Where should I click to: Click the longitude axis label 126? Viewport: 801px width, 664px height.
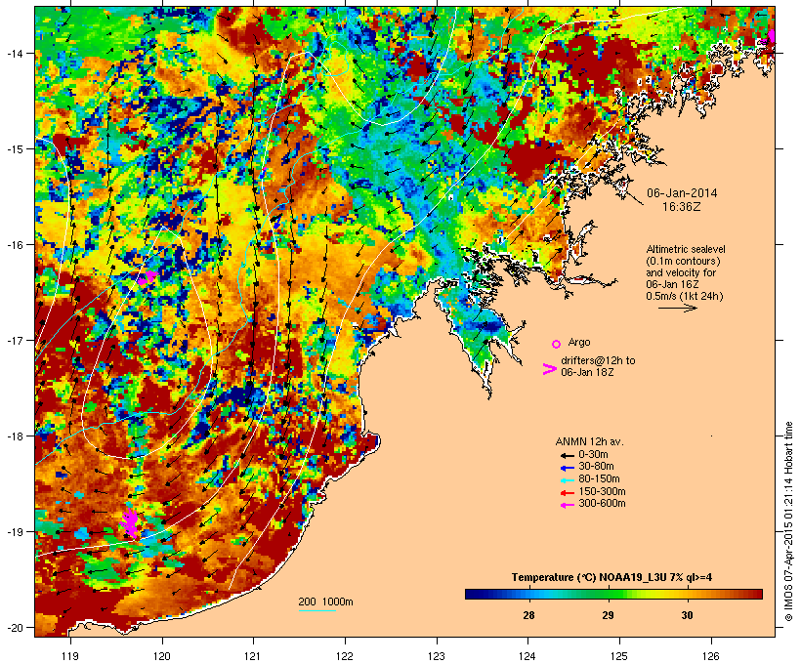(x=710, y=656)
